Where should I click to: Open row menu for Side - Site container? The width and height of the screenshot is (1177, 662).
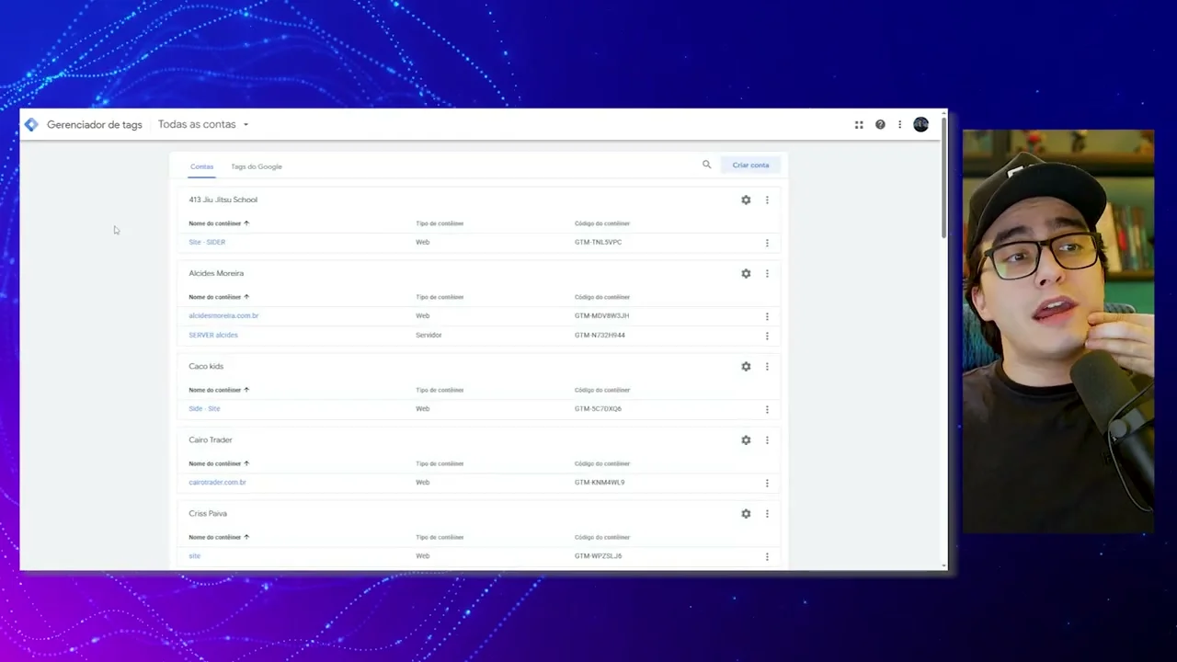point(767,409)
